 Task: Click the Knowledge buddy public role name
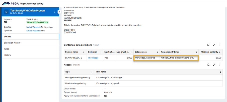pyautogui.click(x=108, y=83)
